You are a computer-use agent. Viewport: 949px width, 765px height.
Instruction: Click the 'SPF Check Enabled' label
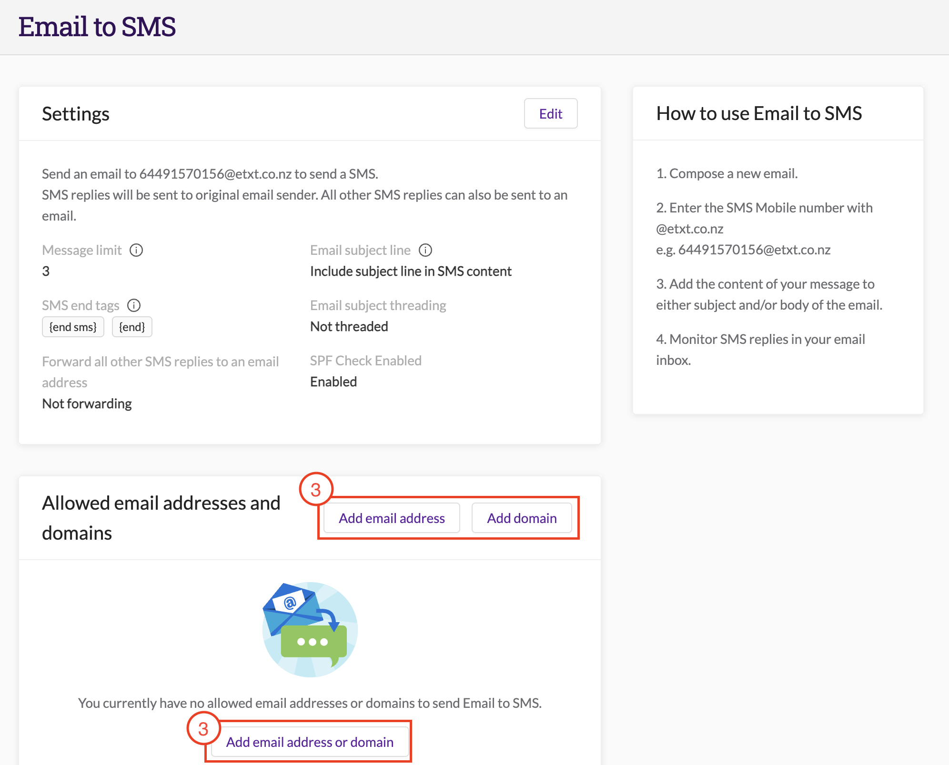click(x=366, y=361)
